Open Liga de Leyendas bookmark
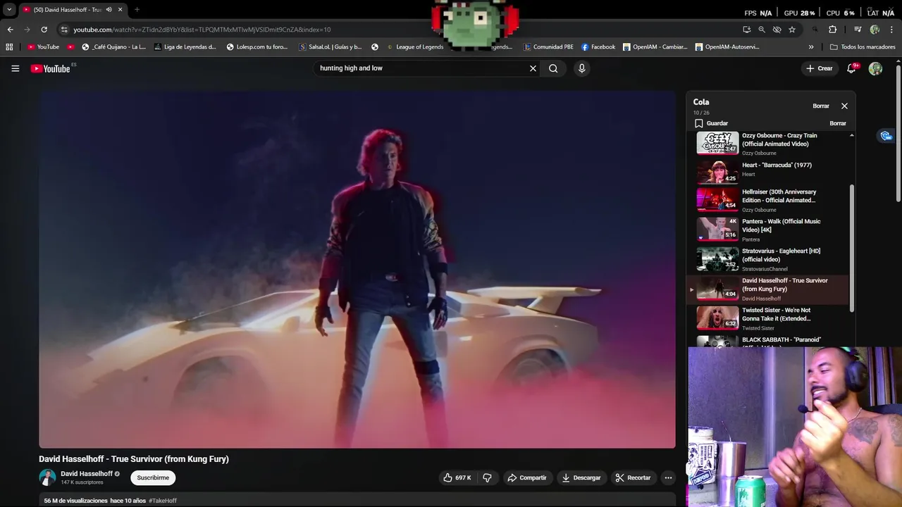Image resolution: width=902 pixels, height=507 pixels. [185, 47]
